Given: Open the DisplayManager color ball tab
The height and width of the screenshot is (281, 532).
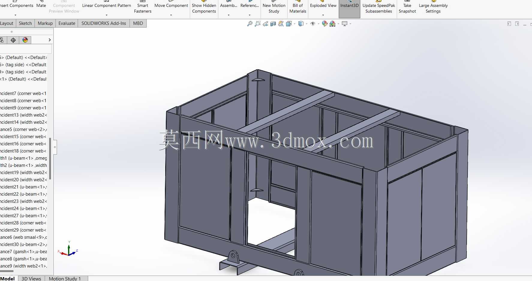Looking at the screenshot, I should 25,40.
